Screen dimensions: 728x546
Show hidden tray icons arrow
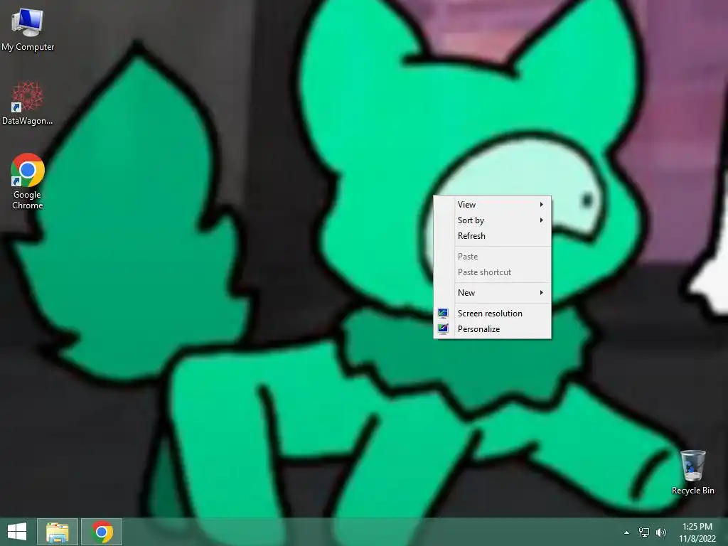tap(627, 532)
